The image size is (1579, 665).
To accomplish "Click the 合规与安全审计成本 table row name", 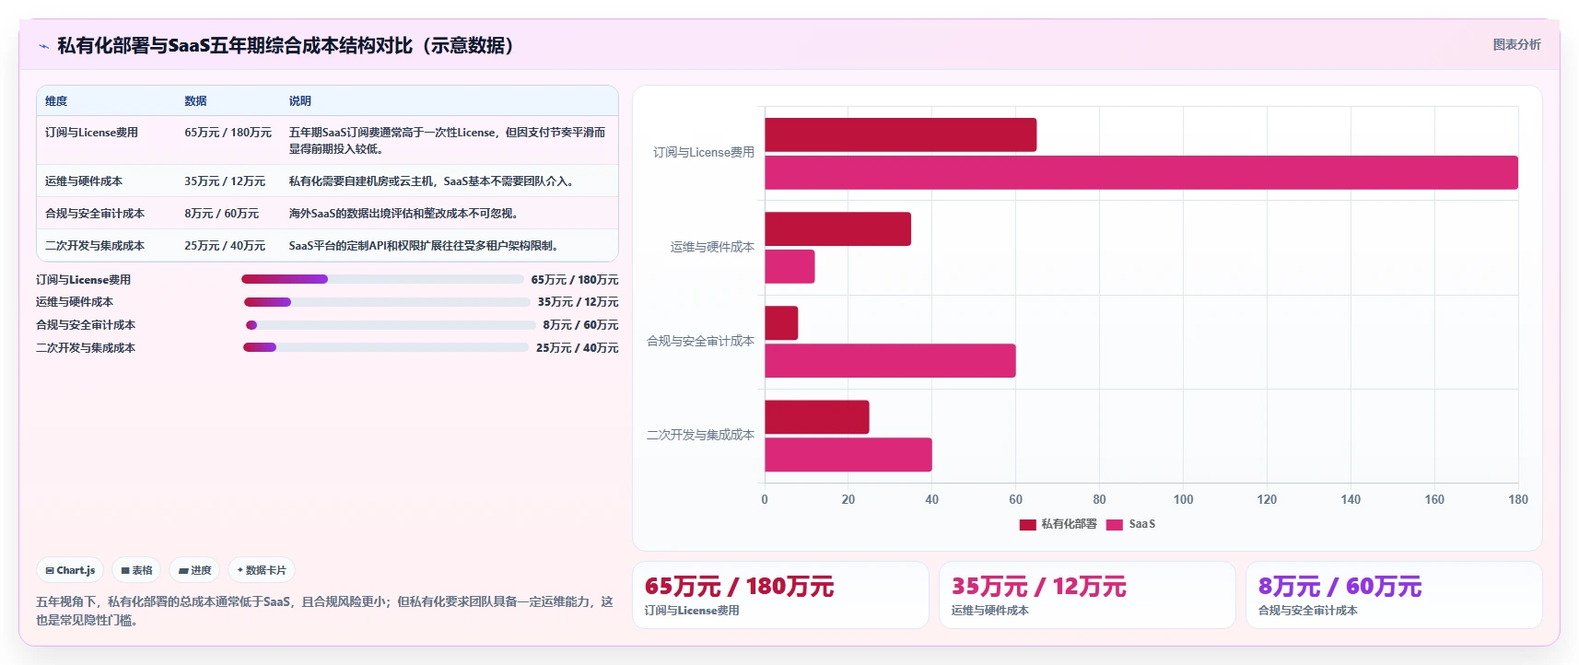I will (95, 214).
